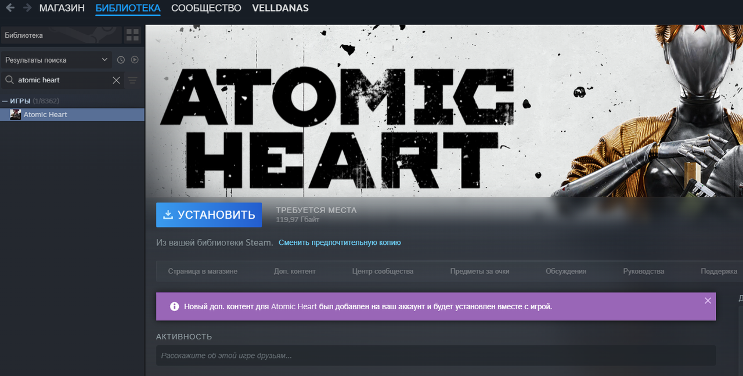
Task: Click the ready-to-play filter icon
Action: [135, 60]
